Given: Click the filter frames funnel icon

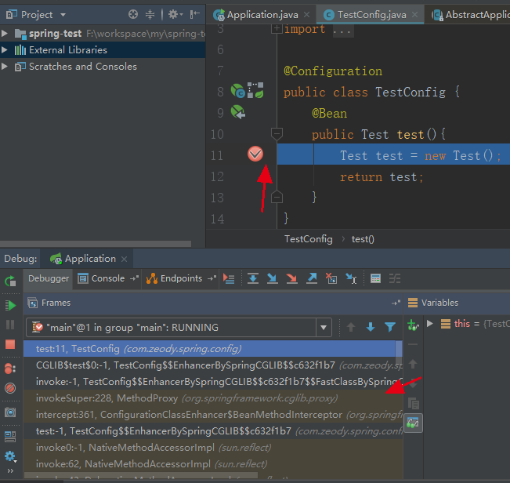Looking at the screenshot, I should point(390,327).
